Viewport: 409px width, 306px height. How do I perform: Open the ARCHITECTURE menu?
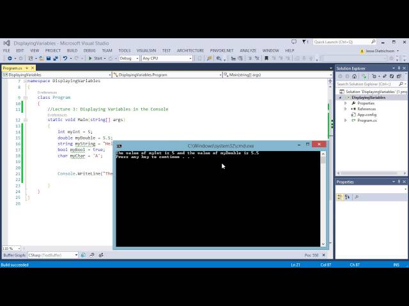pos(190,50)
